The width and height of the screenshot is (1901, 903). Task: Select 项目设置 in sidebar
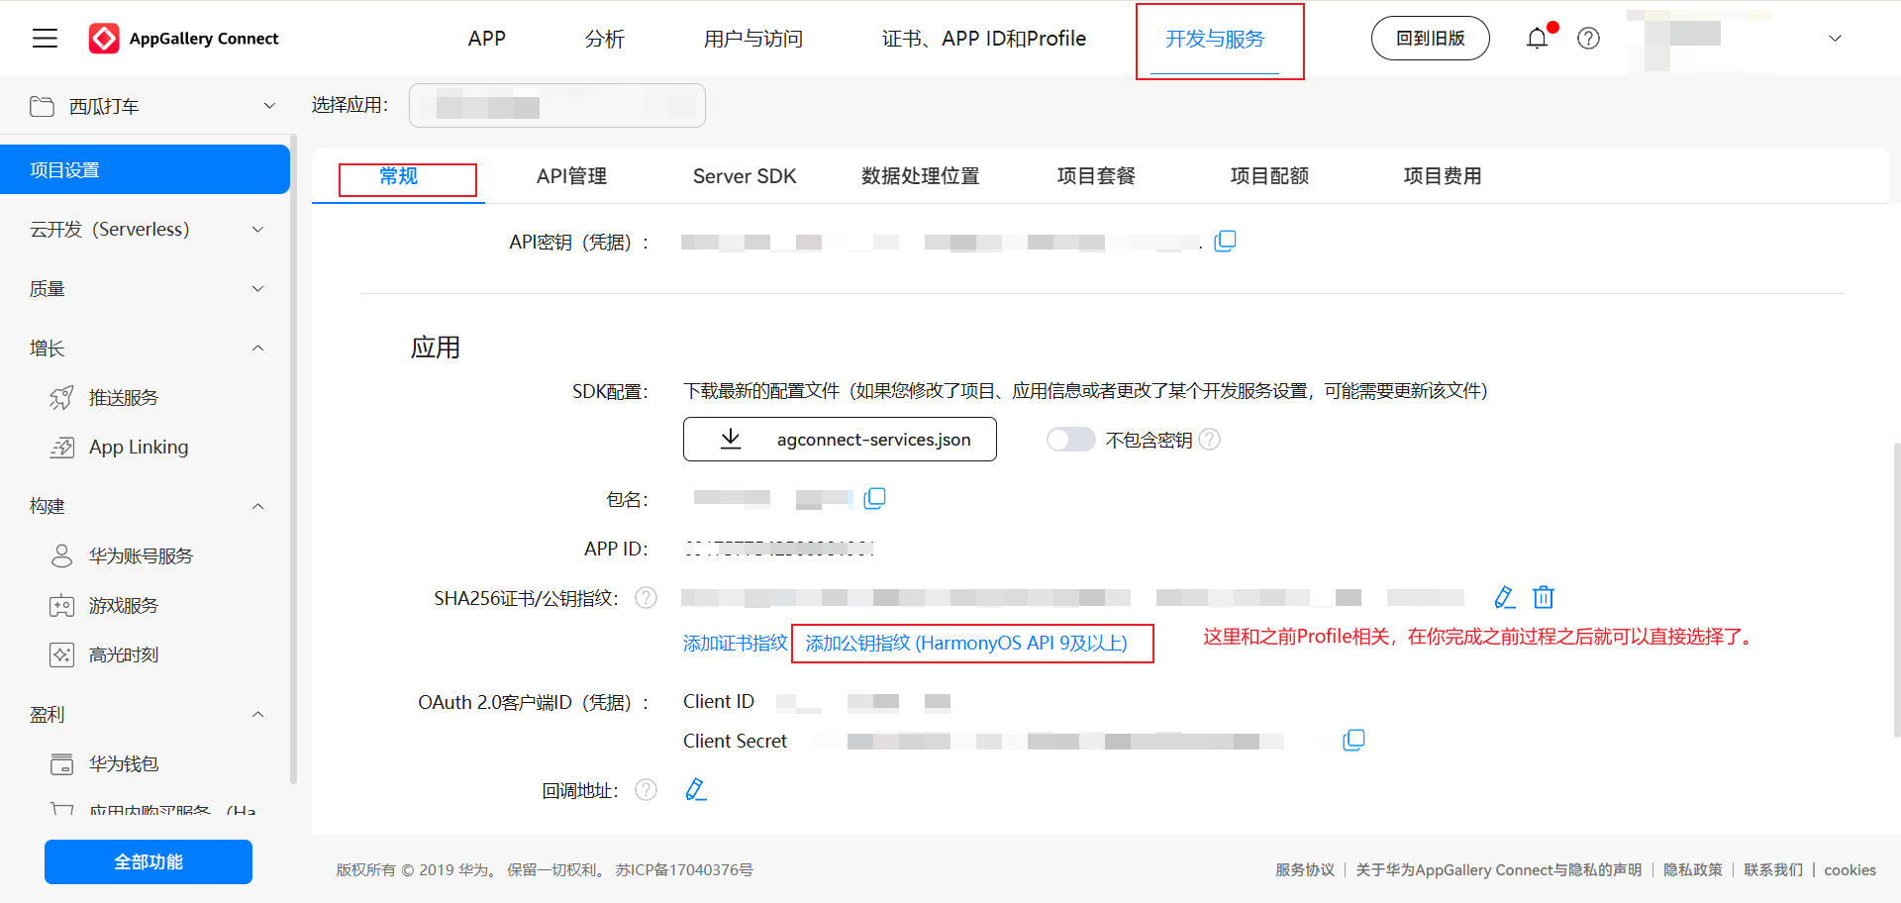coord(145,169)
